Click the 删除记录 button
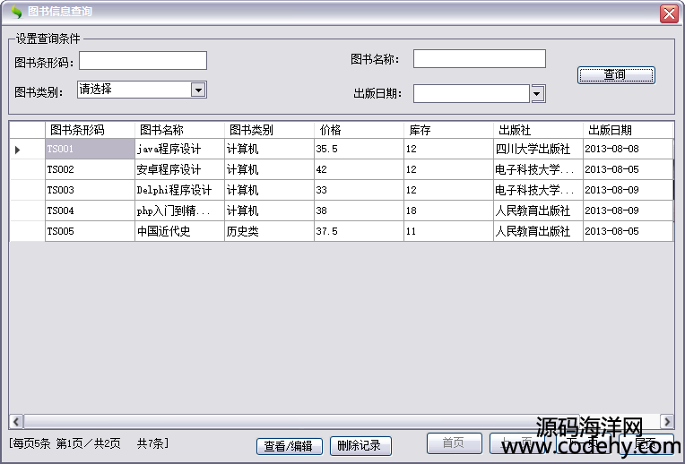The image size is (685, 464). pyautogui.click(x=361, y=446)
